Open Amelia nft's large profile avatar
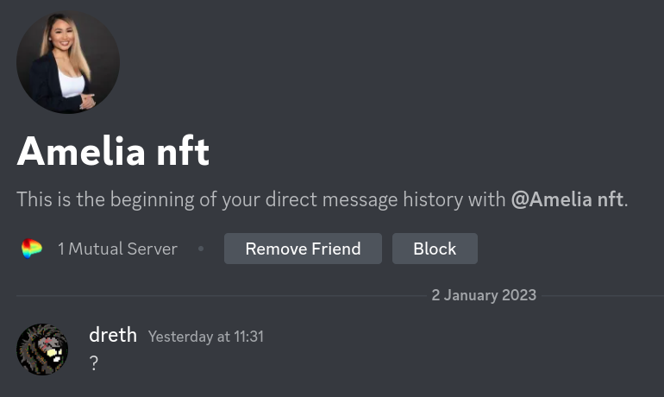The height and width of the screenshot is (397, 664). pyautogui.click(x=68, y=62)
